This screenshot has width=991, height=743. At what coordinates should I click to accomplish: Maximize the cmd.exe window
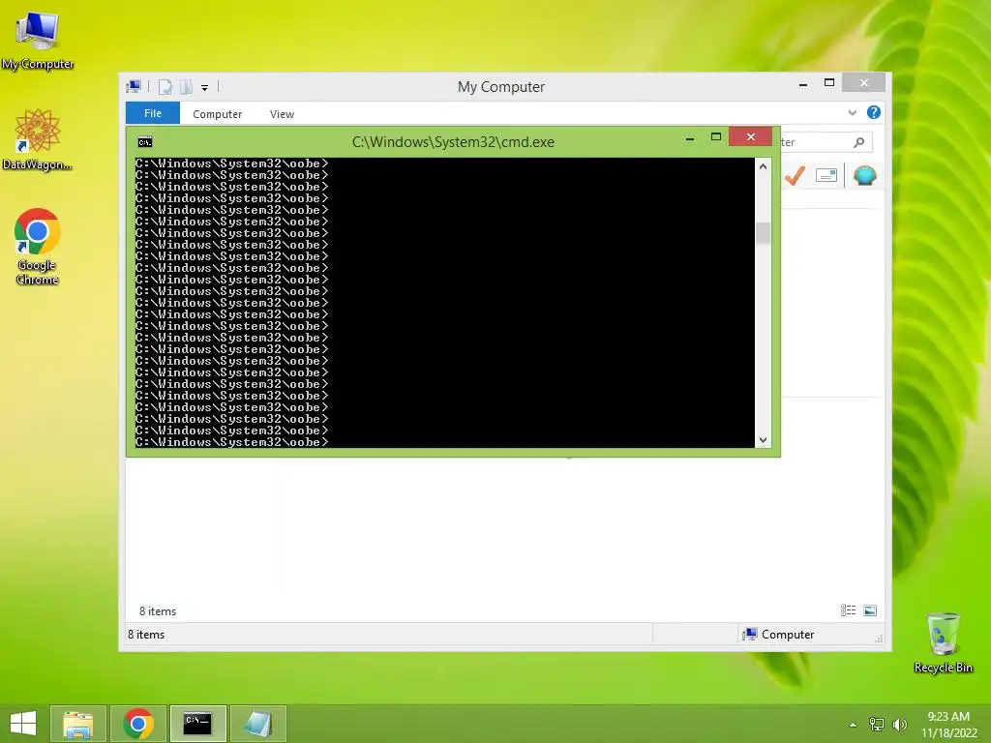pos(716,137)
